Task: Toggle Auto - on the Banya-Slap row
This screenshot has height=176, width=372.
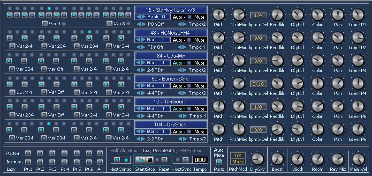Action: point(179,86)
